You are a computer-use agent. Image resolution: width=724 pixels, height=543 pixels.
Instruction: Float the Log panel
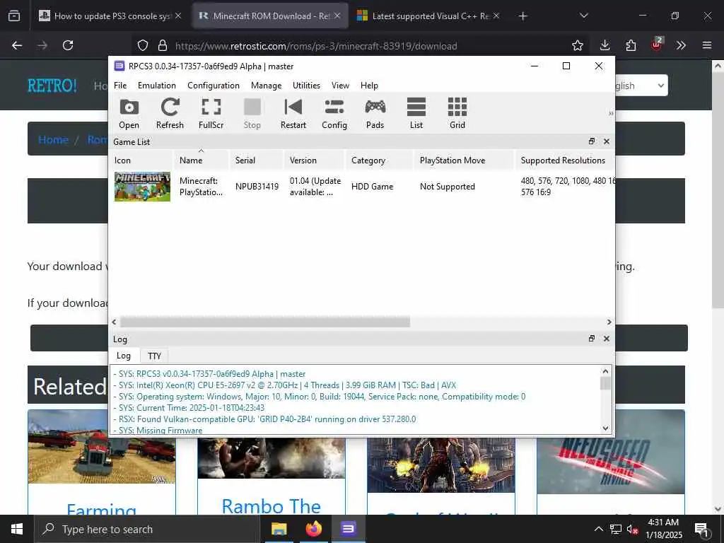click(592, 339)
